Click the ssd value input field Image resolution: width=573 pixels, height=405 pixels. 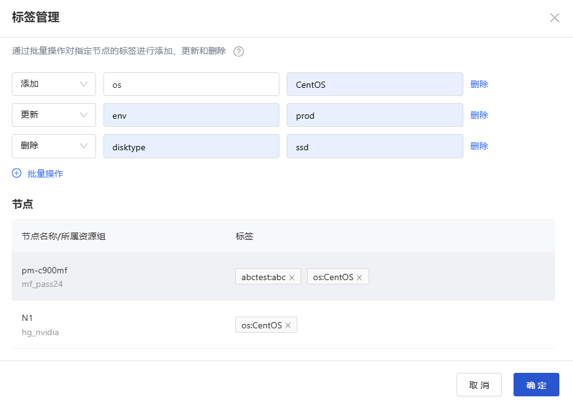click(x=375, y=146)
